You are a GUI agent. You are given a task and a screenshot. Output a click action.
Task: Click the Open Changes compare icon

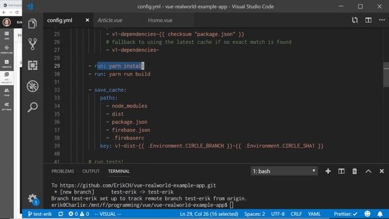tap(355, 20)
